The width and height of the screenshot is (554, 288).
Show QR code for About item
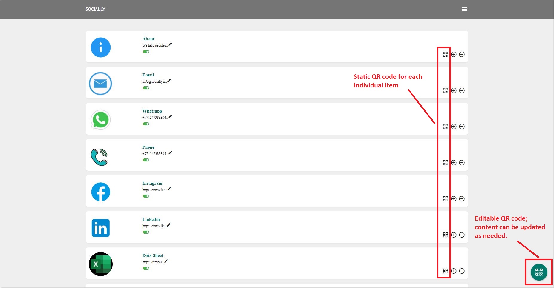click(446, 54)
